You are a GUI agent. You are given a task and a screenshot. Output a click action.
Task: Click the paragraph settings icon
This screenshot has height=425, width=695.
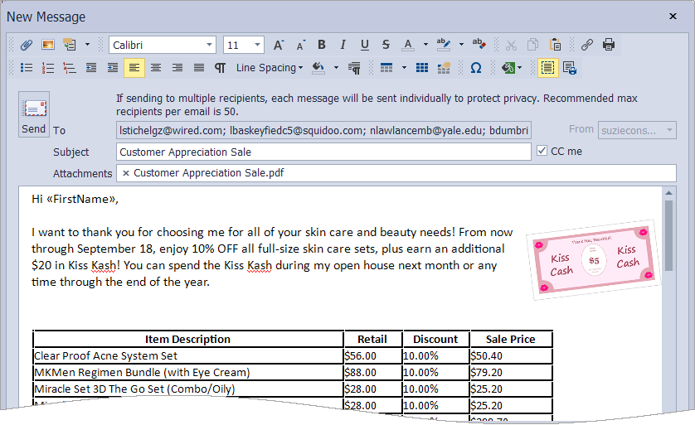click(354, 68)
